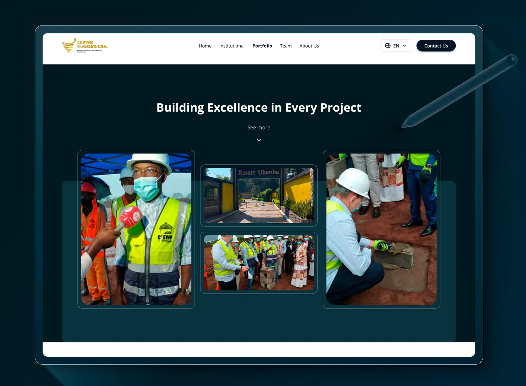Open the photo of man being interviewed
This screenshot has width=526, height=386.
136,229
